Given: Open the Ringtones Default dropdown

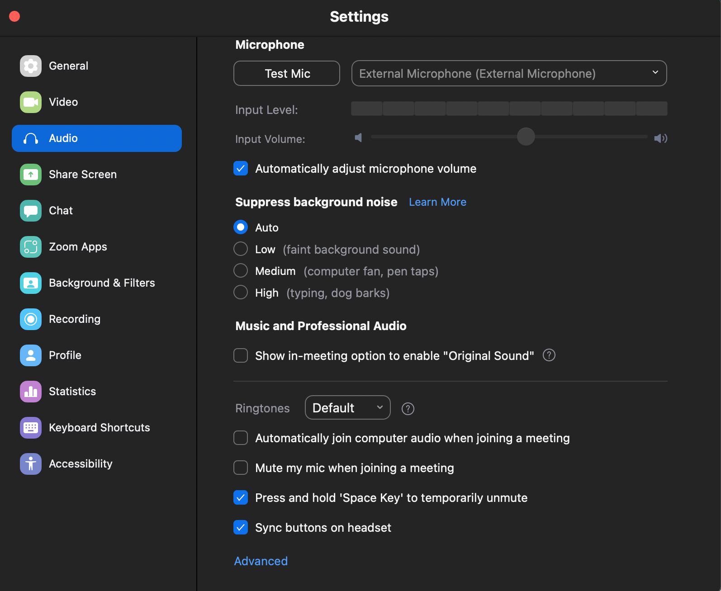Looking at the screenshot, I should click(348, 407).
